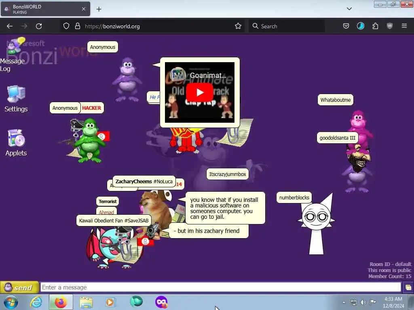This screenshot has height=310, width=414.
Task: Click the blue circular extension icon
Action: 360,26
